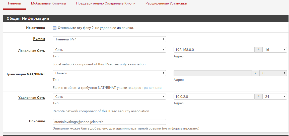289x136 pixels.
Task: Open local network mask dropdown showing 16
Action: [x=275, y=50]
